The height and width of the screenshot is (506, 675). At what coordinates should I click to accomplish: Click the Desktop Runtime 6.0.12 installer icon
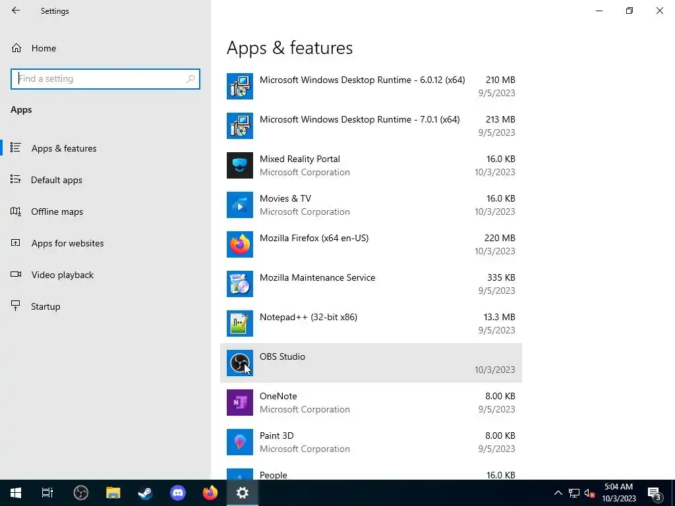[240, 86]
